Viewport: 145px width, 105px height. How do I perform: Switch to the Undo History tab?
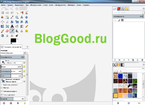[127, 9]
